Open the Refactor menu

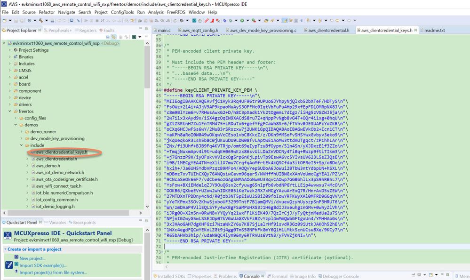[x=47, y=12]
